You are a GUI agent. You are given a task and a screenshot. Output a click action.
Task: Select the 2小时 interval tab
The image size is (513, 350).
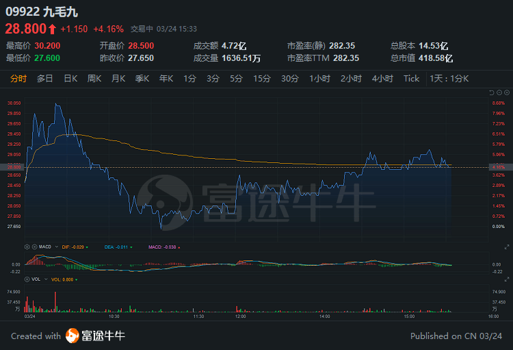[x=351, y=79]
